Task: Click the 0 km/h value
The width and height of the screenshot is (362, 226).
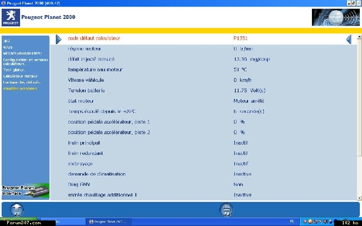Action: (242, 80)
